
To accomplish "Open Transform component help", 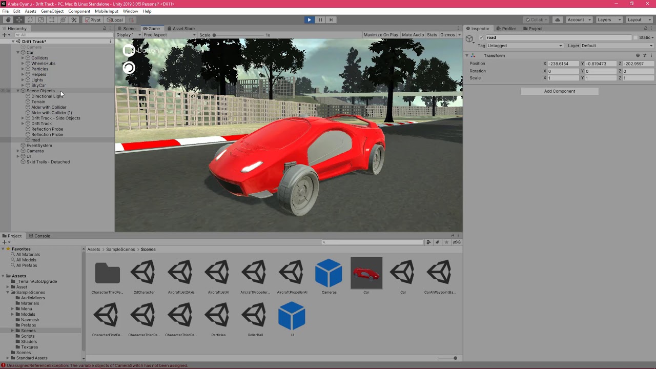I will [638, 55].
